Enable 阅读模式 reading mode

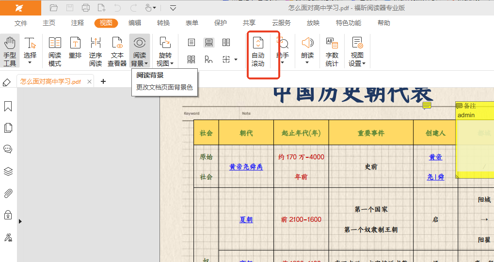[55, 51]
